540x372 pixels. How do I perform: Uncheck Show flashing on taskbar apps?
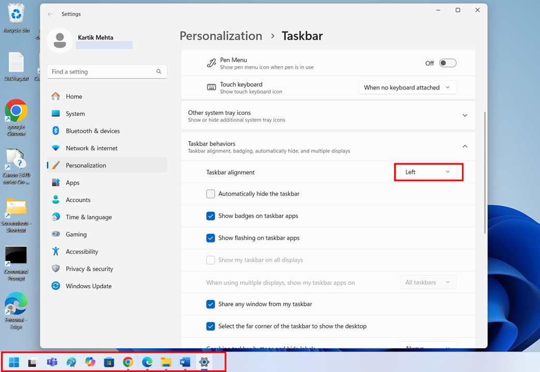pos(211,238)
